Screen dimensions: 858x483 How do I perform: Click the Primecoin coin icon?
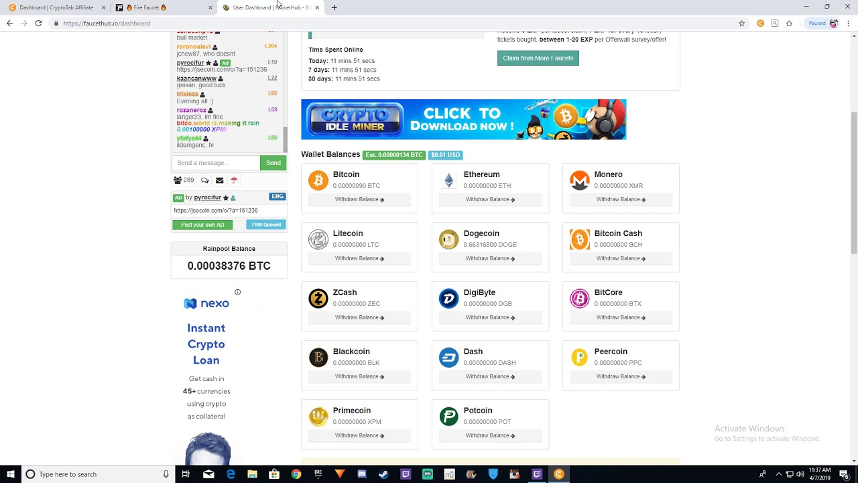point(318,417)
